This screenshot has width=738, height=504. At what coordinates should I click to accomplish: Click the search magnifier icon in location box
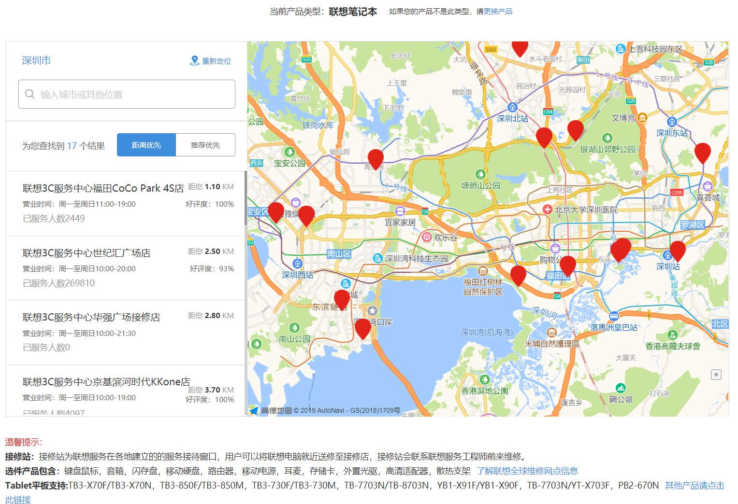click(x=30, y=94)
